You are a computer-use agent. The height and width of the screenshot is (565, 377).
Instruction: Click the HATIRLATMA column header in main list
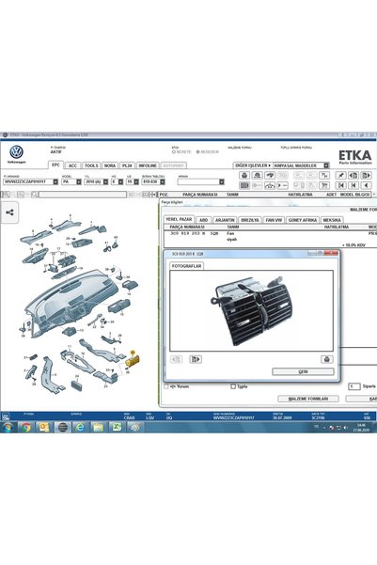[x=300, y=195]
